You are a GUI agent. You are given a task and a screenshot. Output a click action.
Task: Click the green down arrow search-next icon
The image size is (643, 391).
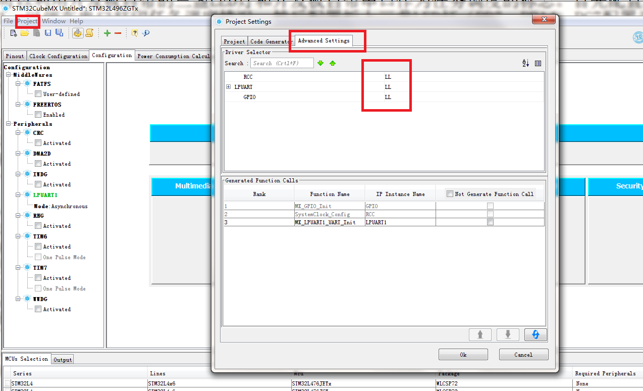pyautogui.click(x=320, y=63)
